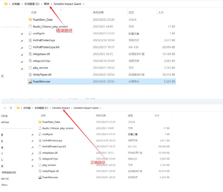This screenshot has width=223, height=192.
Task: Navigate to 本地磁盘 (E:) in top address bar
Action: (x=32, y=4)
